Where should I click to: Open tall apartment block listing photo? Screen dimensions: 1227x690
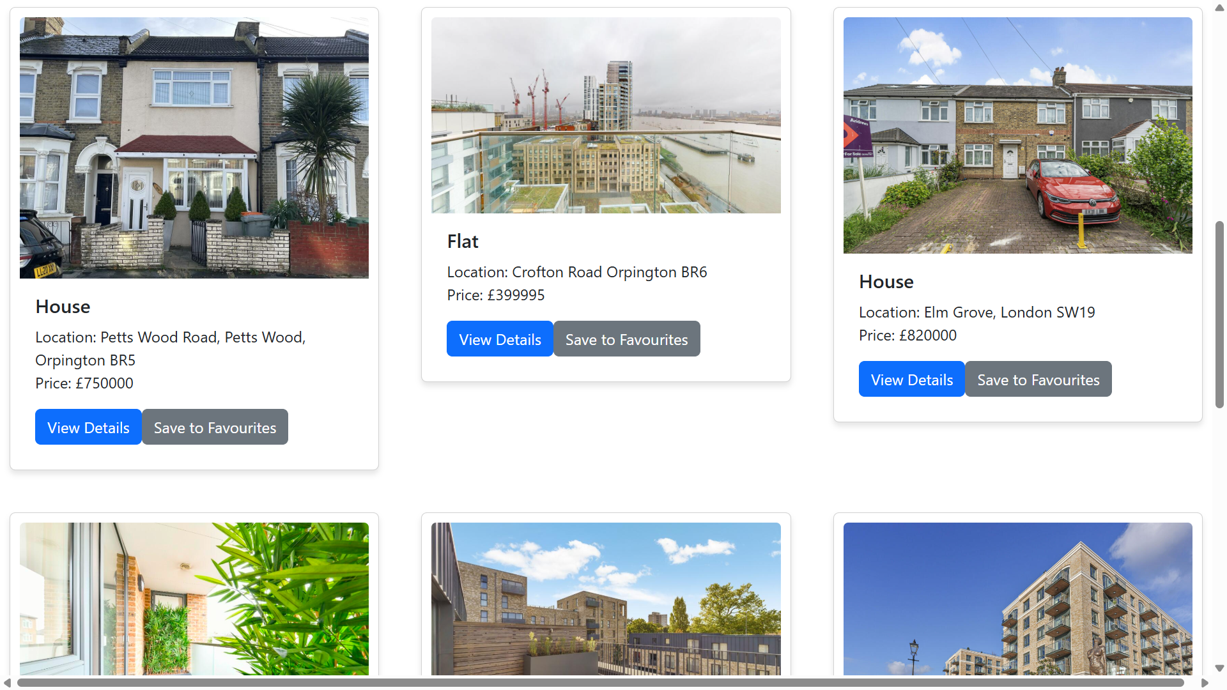(x=1018, y=599)
